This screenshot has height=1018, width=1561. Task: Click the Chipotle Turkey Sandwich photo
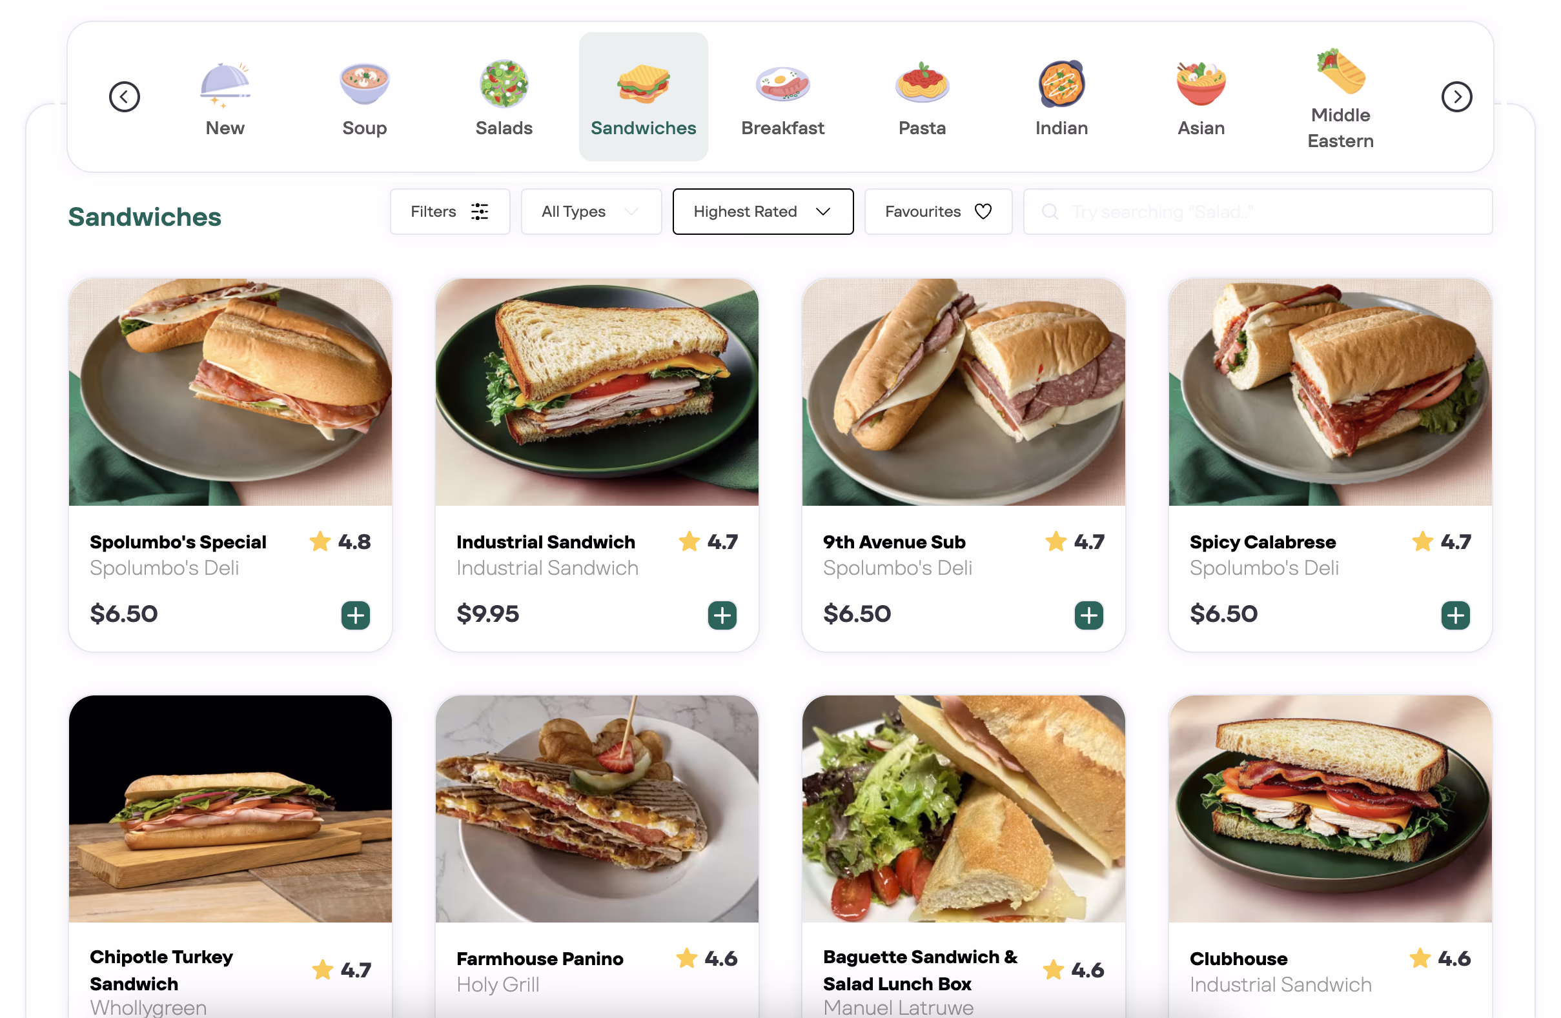tap(230, 809)
